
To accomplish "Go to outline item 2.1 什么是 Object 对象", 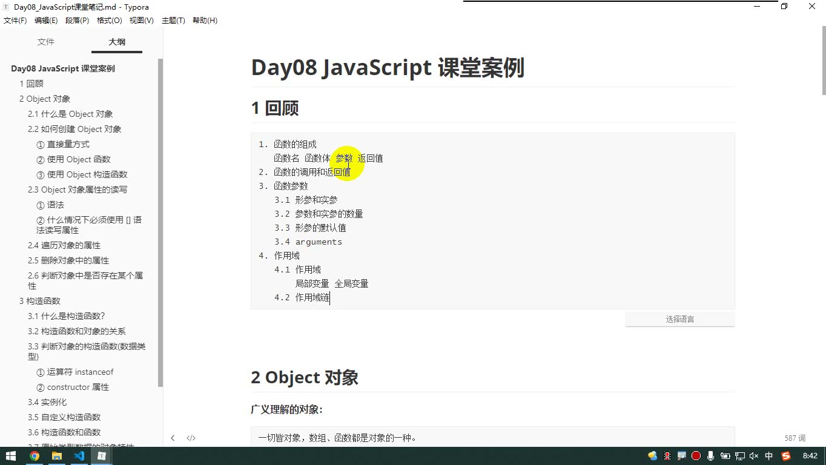I will pos(70,114).
